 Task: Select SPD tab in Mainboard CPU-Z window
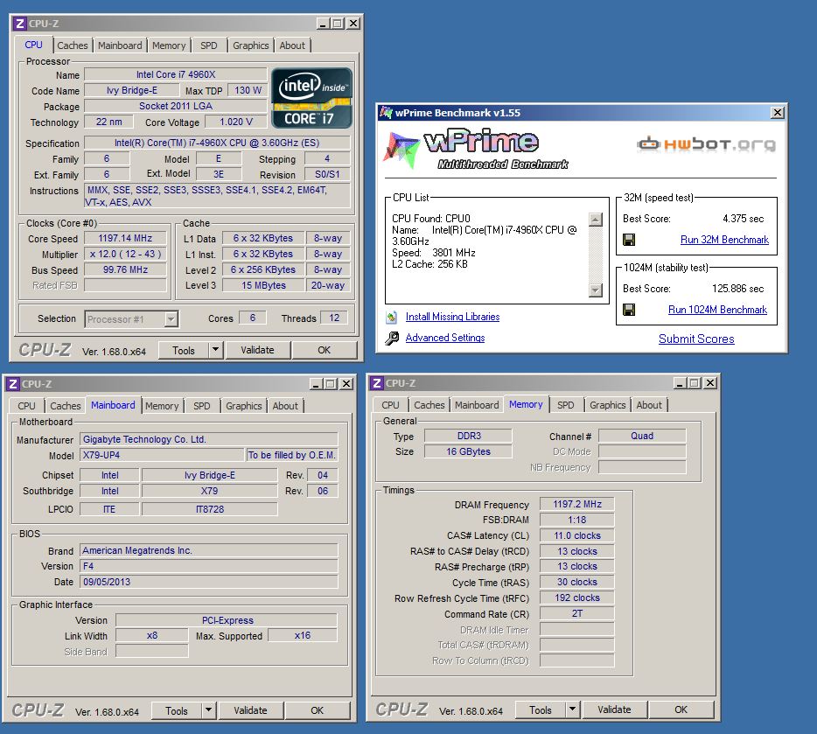(x=202, y=406)
